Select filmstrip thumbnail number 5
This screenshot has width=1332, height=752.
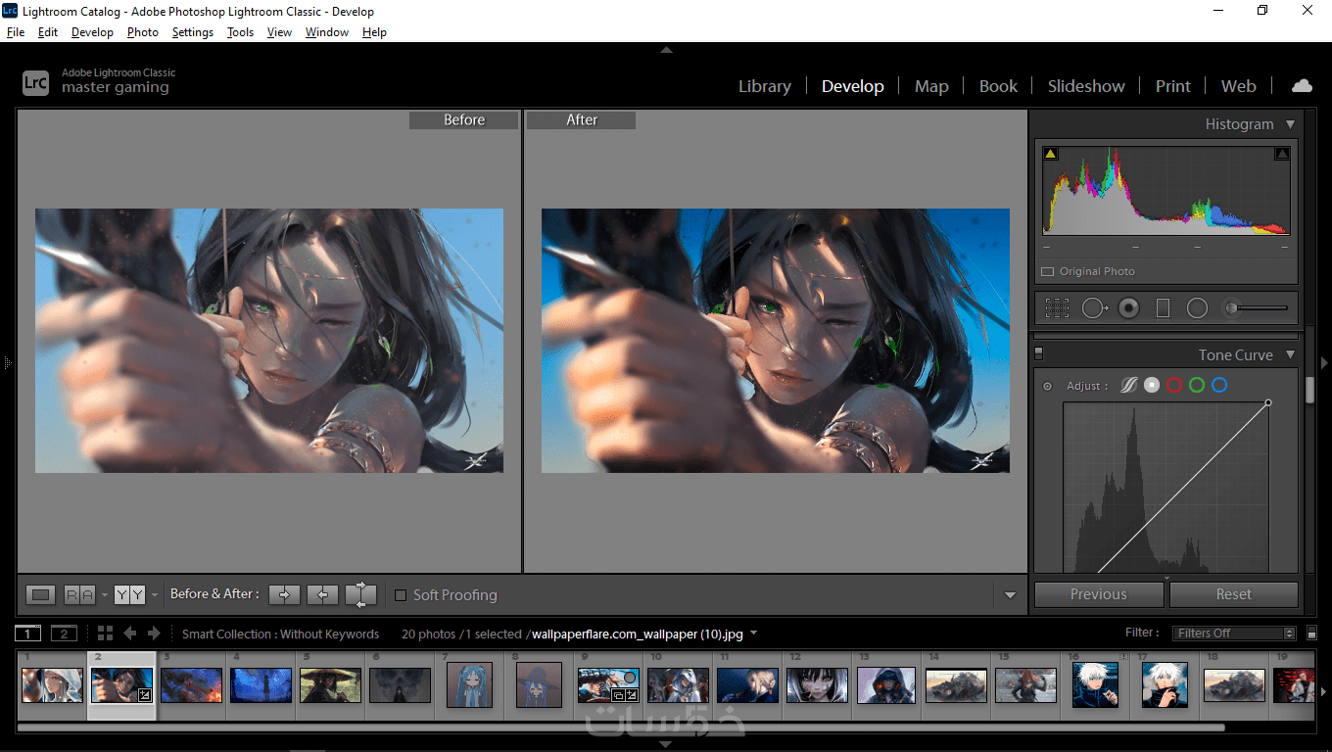click(330, 684)
